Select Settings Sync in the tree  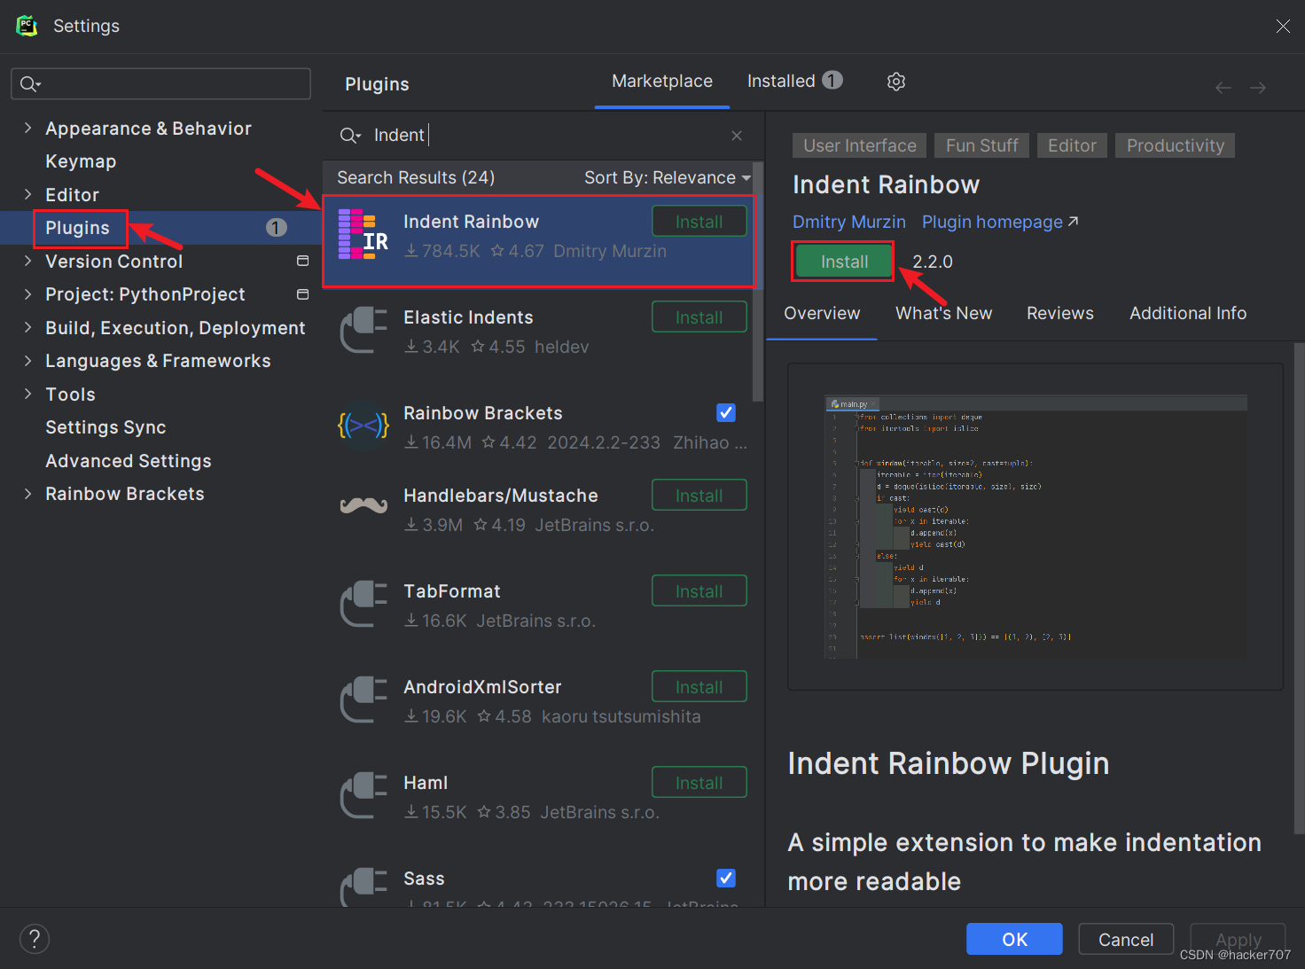(x=105, y=427)
